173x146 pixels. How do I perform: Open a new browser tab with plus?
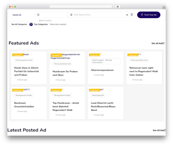(x=164, y=8)
